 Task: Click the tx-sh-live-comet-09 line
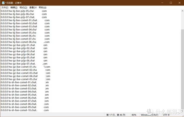pos(25,107)
